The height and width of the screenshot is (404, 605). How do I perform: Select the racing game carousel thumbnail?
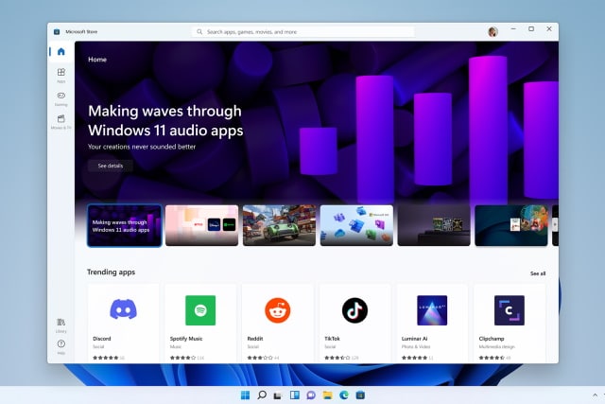click(x=279, y=225)
